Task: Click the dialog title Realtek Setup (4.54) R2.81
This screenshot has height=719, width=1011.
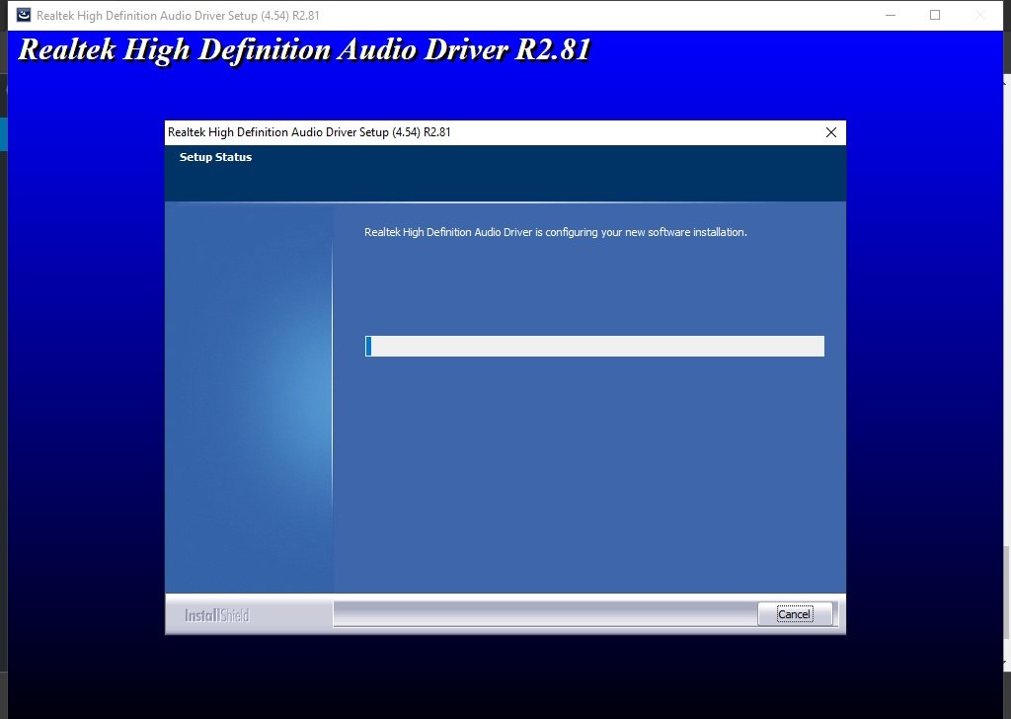Action: click(x=309, y=132)
